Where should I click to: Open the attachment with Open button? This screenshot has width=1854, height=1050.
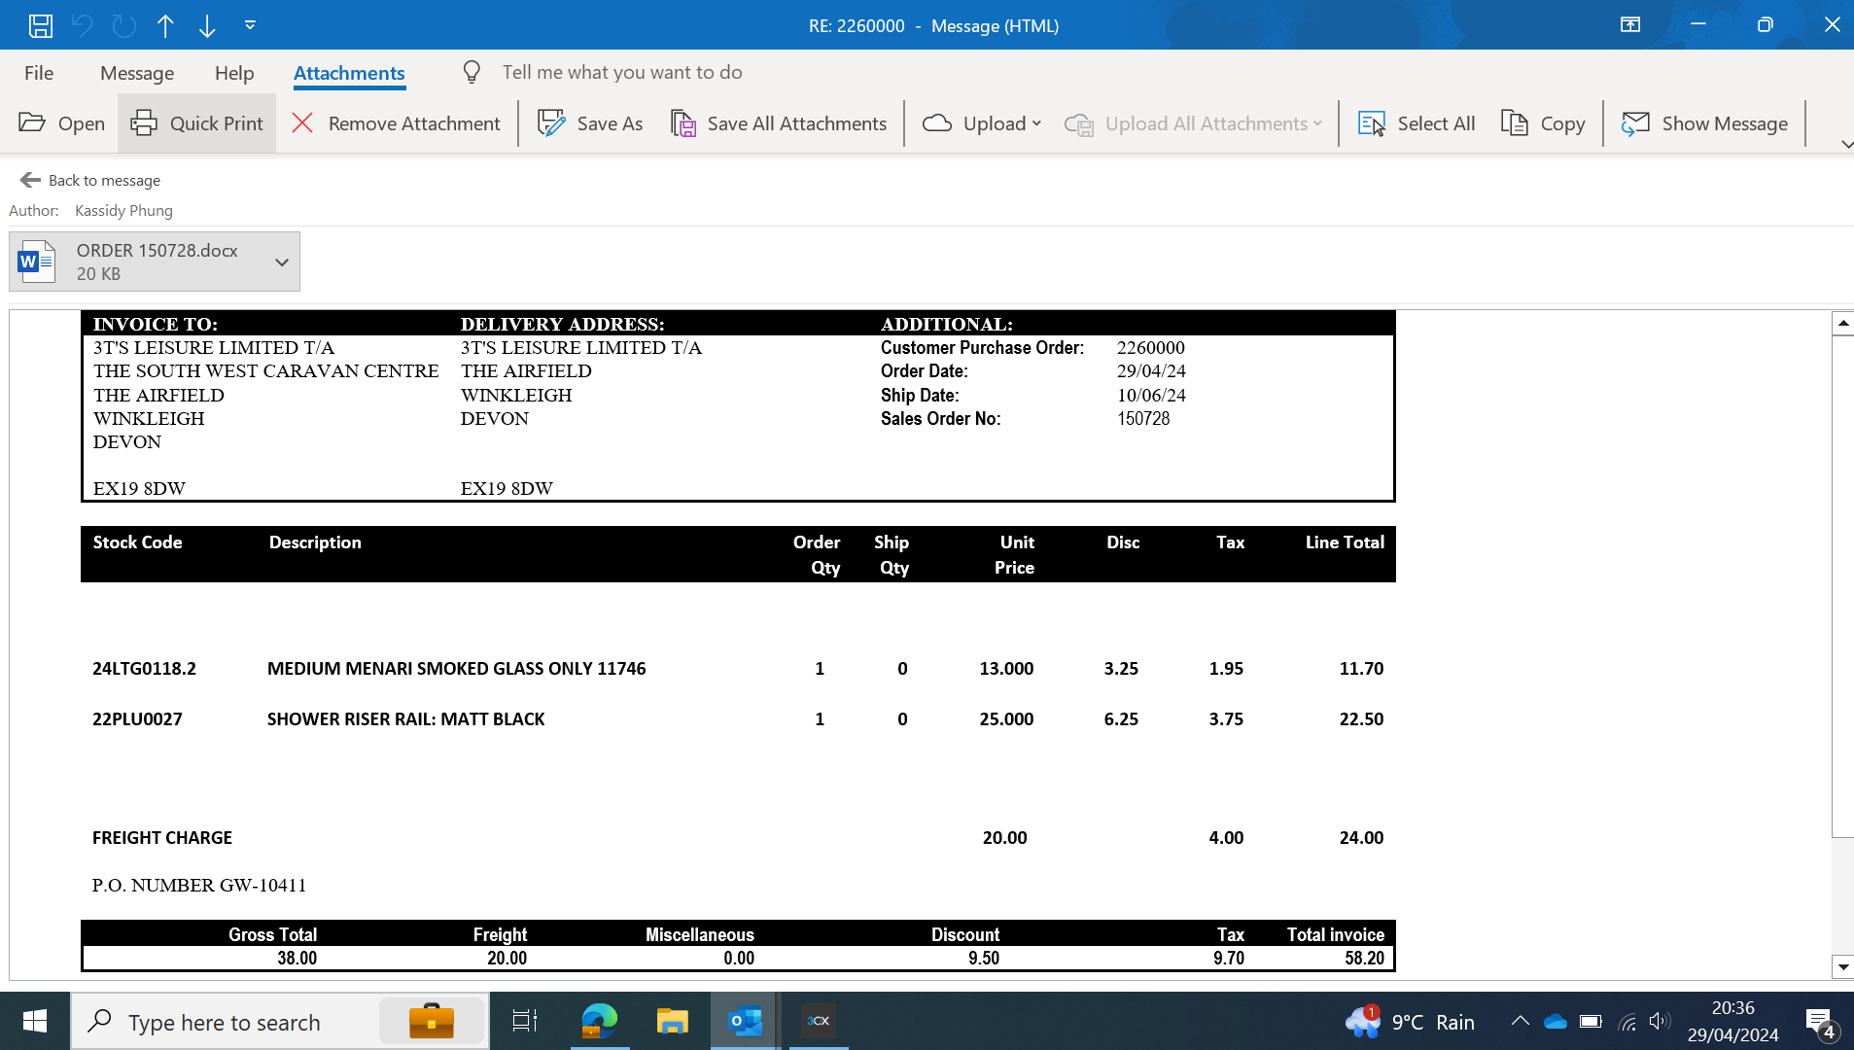[x=62, y=123]
